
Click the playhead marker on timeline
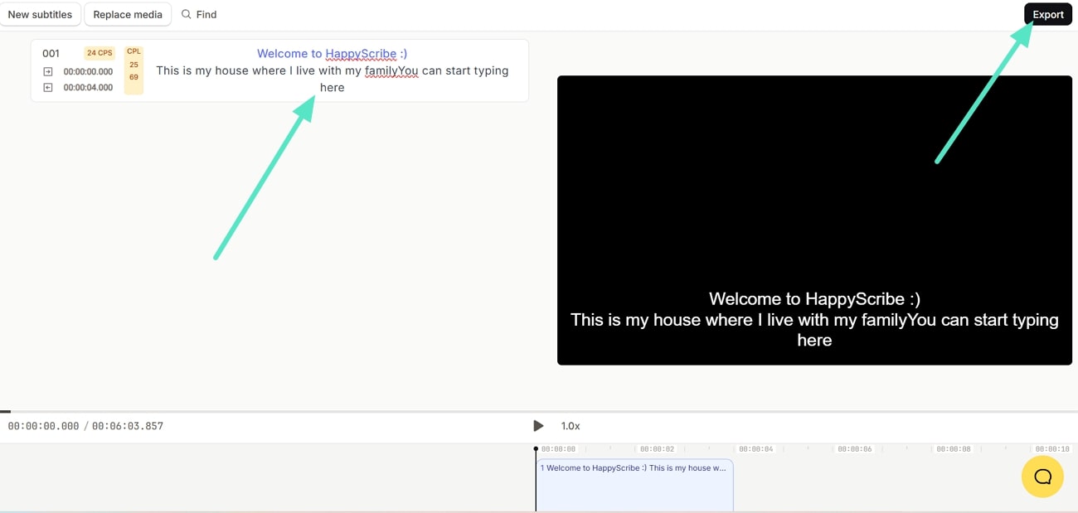point(536,449)
